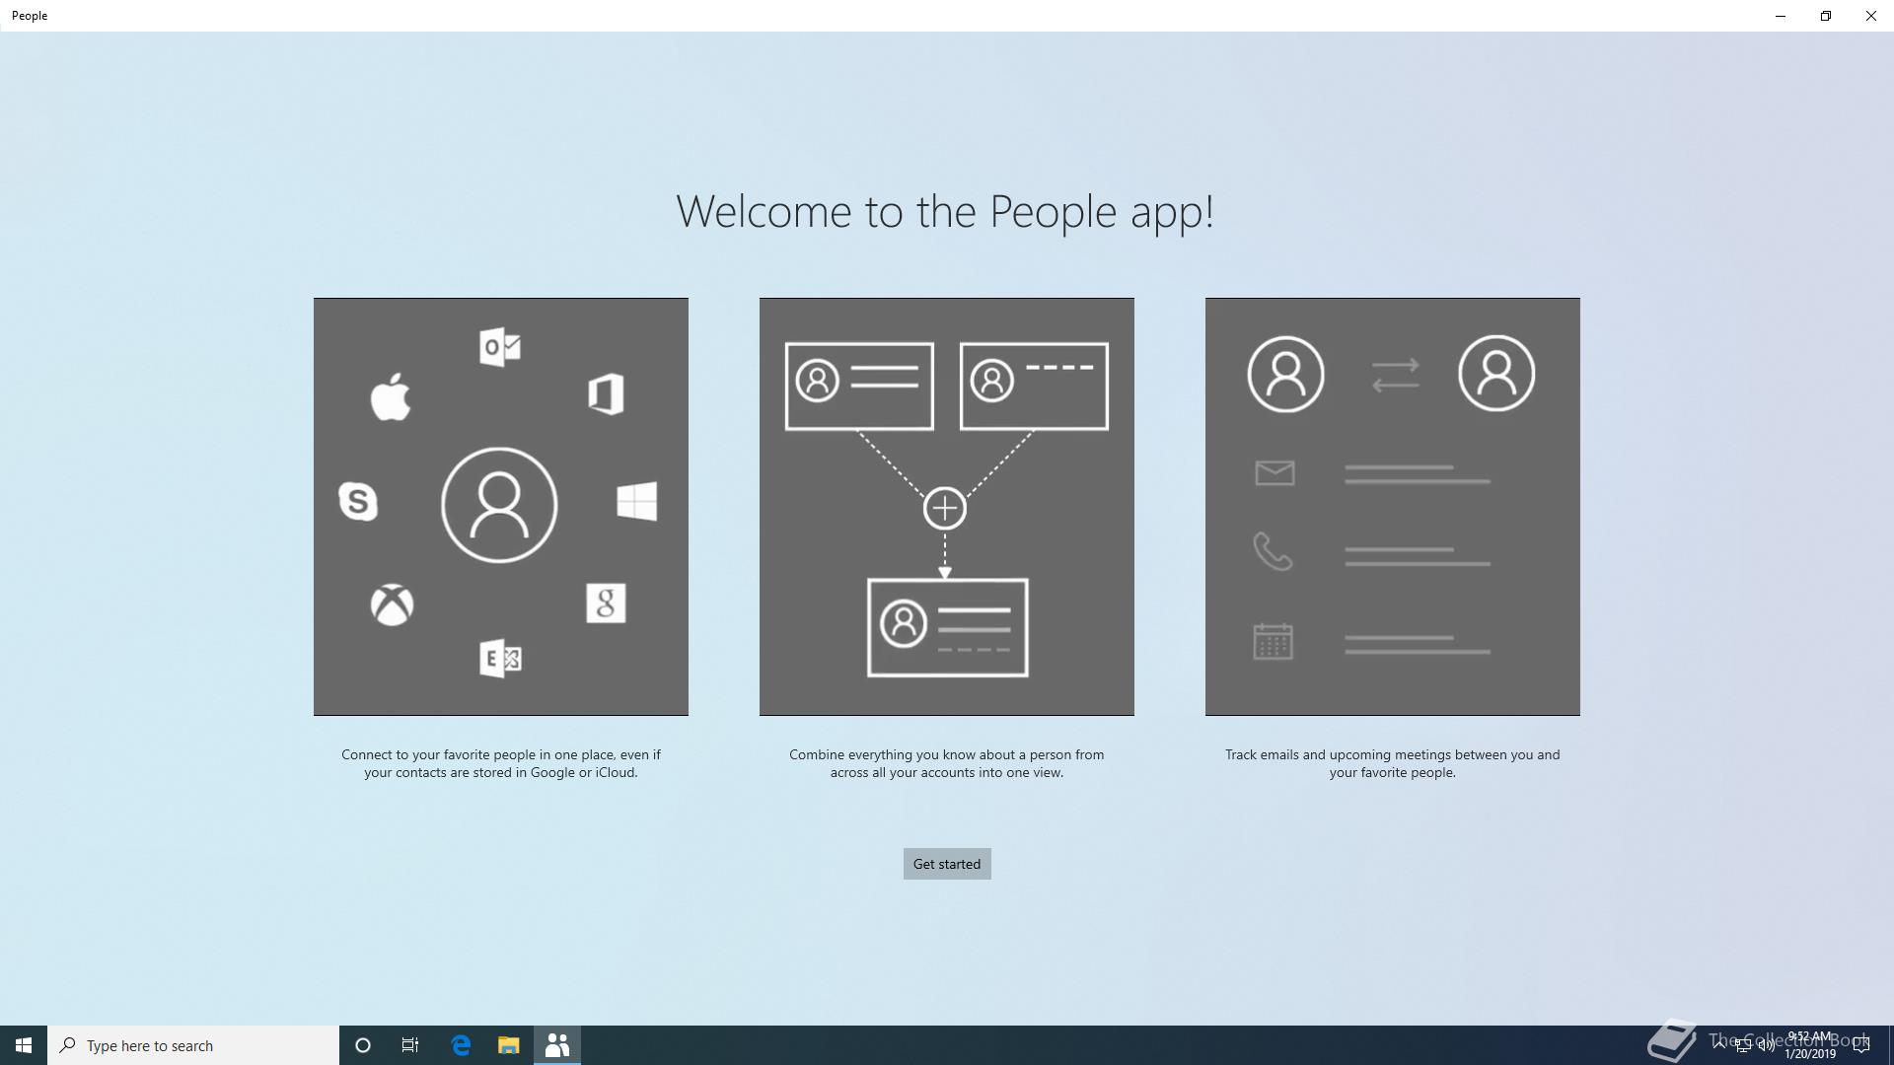Click the Google logo icon

[606, 603]
